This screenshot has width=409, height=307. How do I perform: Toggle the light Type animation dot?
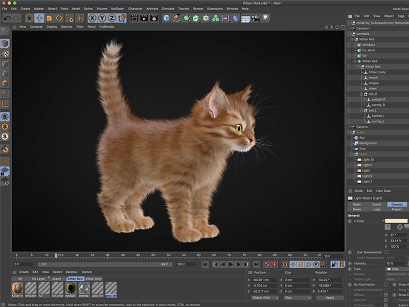350,269
